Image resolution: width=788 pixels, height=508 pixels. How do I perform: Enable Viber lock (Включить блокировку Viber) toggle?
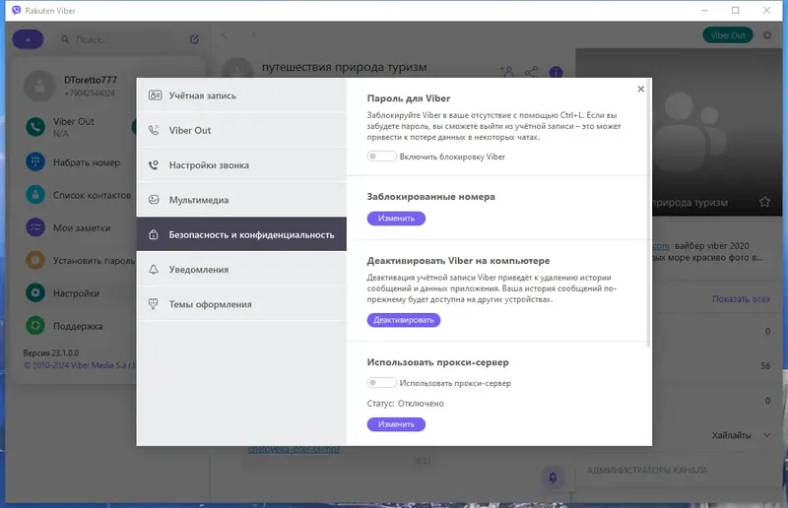point(381,157)
